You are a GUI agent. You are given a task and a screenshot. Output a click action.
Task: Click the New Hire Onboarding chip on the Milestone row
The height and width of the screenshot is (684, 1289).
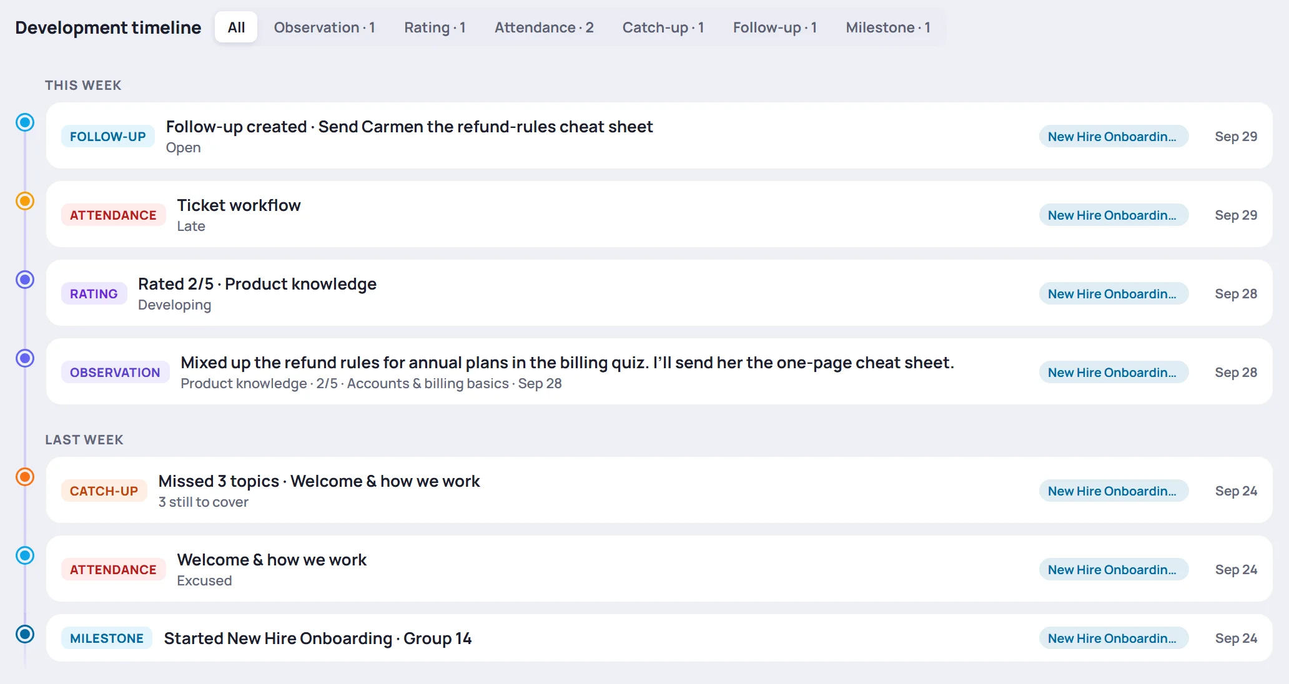click(x=1114, y=638)
